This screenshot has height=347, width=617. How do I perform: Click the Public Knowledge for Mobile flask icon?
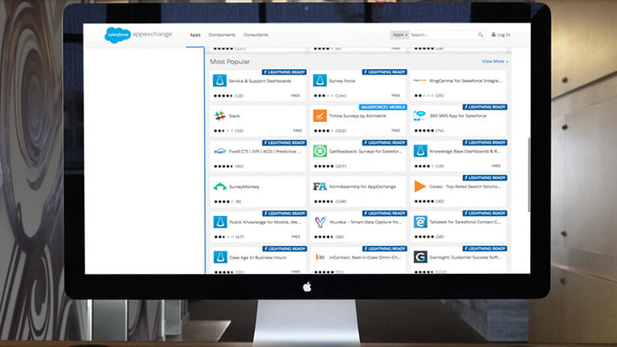click(220, 222)
